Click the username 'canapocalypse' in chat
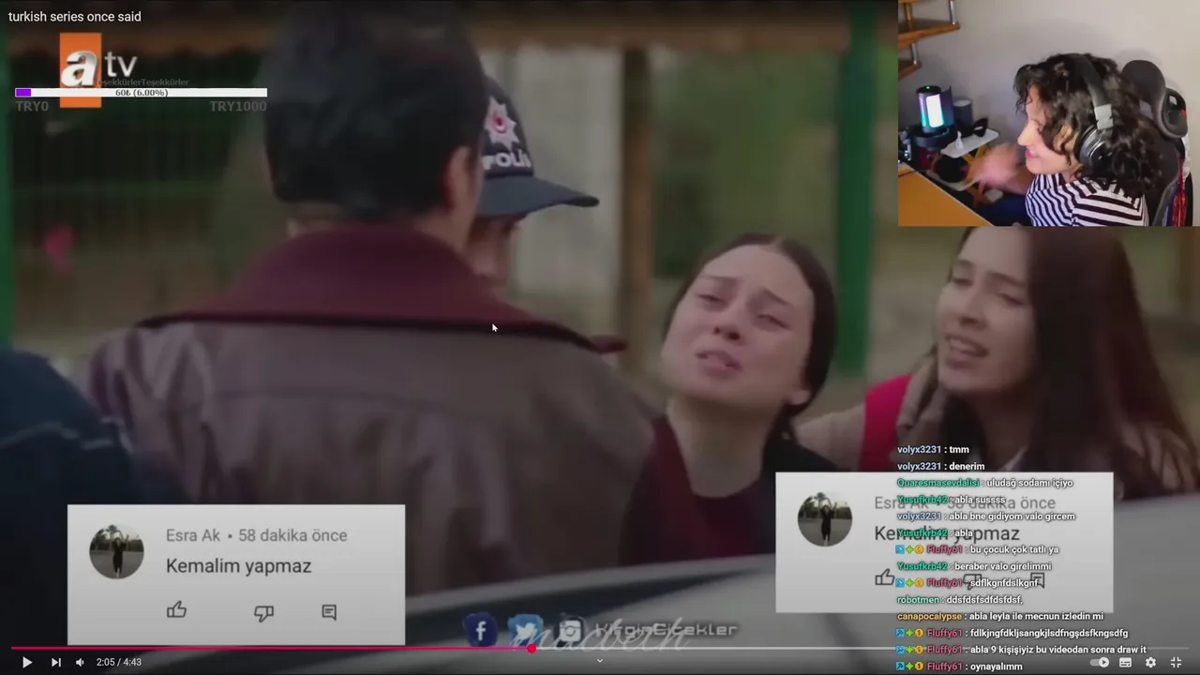The image size is (1200, 675). [x=930, y=616]
